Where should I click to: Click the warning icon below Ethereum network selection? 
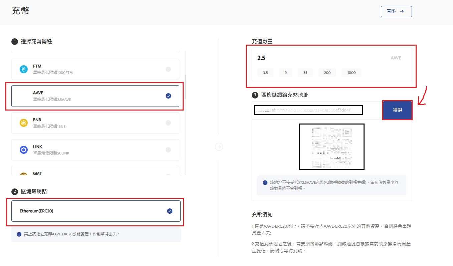pyautogui.click(x=19, y=234)
